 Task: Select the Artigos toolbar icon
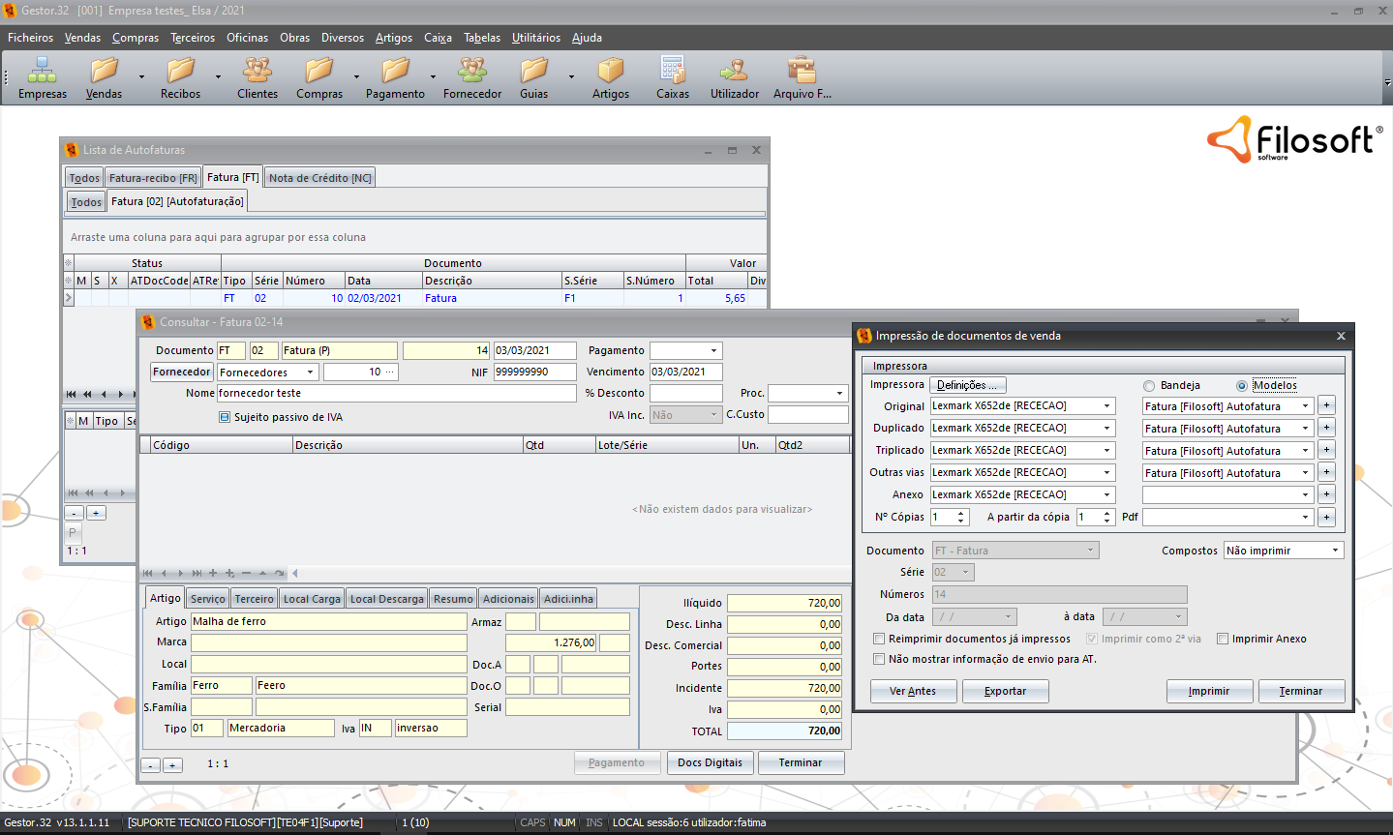[x=611, y=77]
